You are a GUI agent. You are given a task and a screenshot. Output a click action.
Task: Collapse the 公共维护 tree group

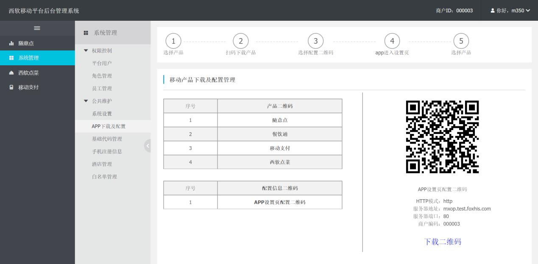(86, 101)
